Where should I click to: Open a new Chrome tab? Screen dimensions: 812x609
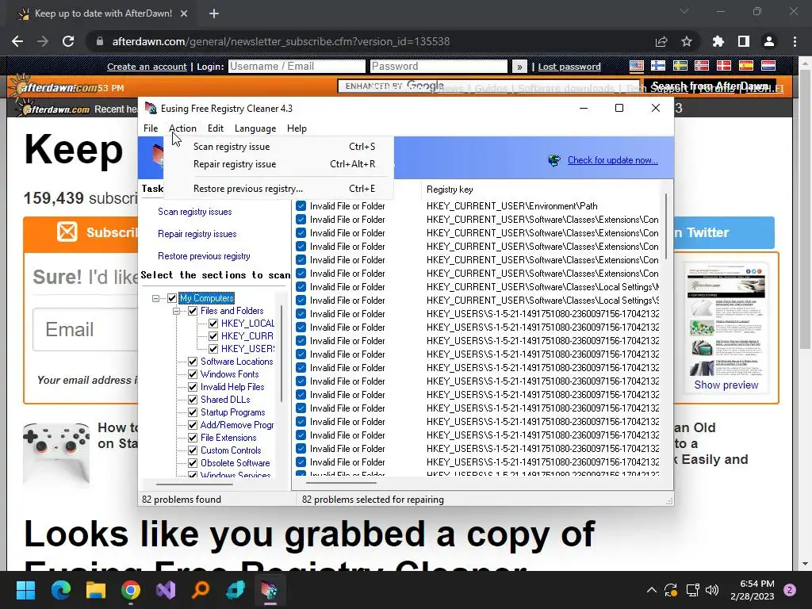click(x=214, y=14)
